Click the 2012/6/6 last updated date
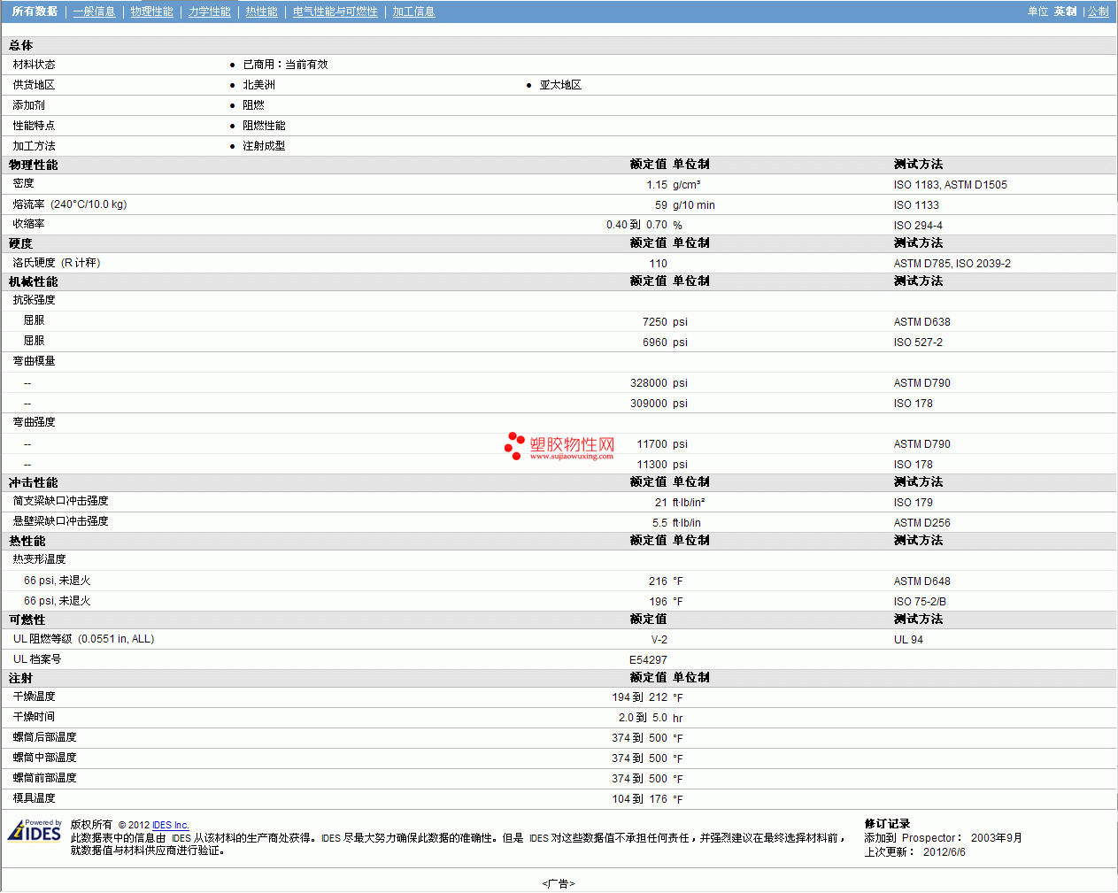 [x=944, y=852]
